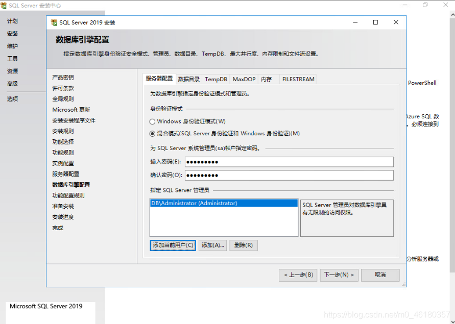
Task: Select 安装 in installation center sidebar
Action: (12, 34)
